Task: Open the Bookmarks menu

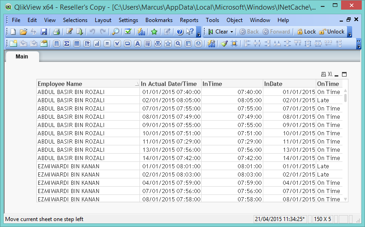Action: point(159,20)
